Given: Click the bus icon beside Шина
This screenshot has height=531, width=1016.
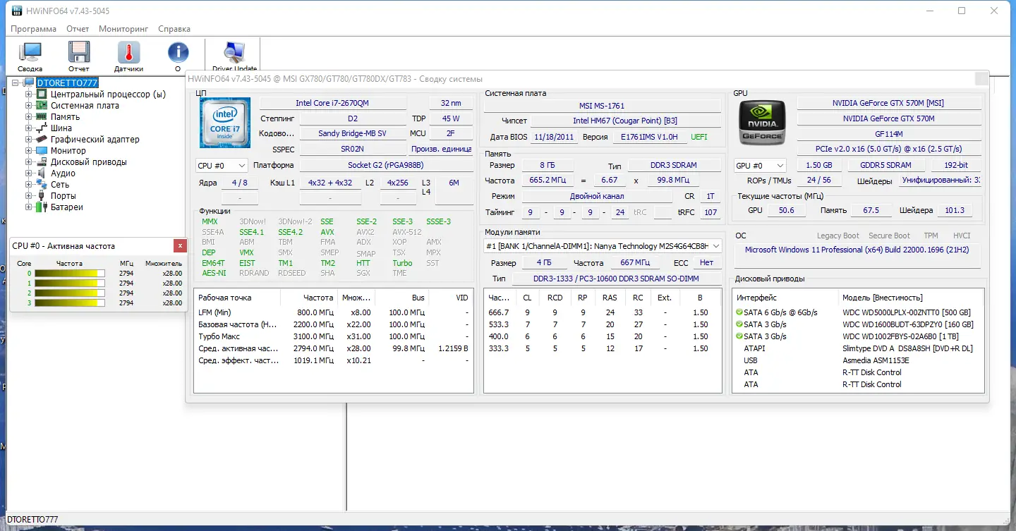Looking at the screenshot, I should (x=42, y=128).
